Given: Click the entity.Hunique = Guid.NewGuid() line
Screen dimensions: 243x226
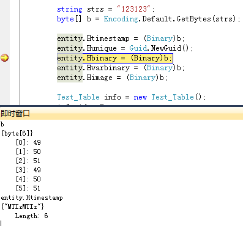Looking at the screenshot, I should tap(125, 48).
